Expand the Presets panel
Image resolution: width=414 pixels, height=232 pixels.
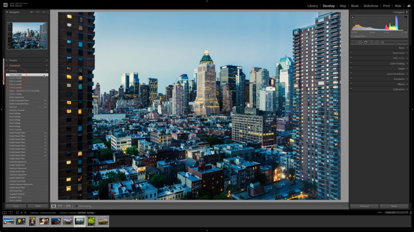point(7,60)
